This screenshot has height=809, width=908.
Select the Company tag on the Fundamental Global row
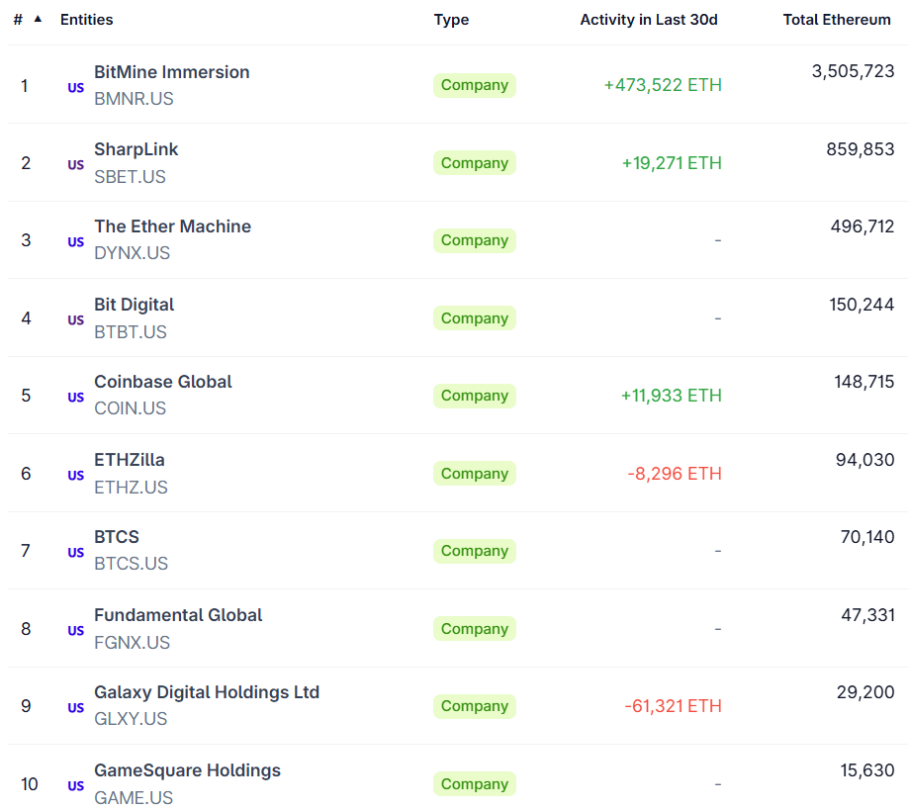click(474, 628)
